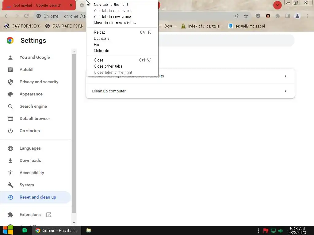Click the red flag tray icon
314x235 pixels.
[x=266, y=231]
